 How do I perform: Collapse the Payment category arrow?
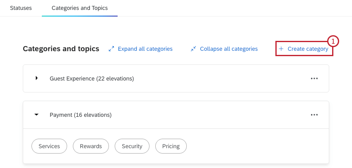coord(36,115)
